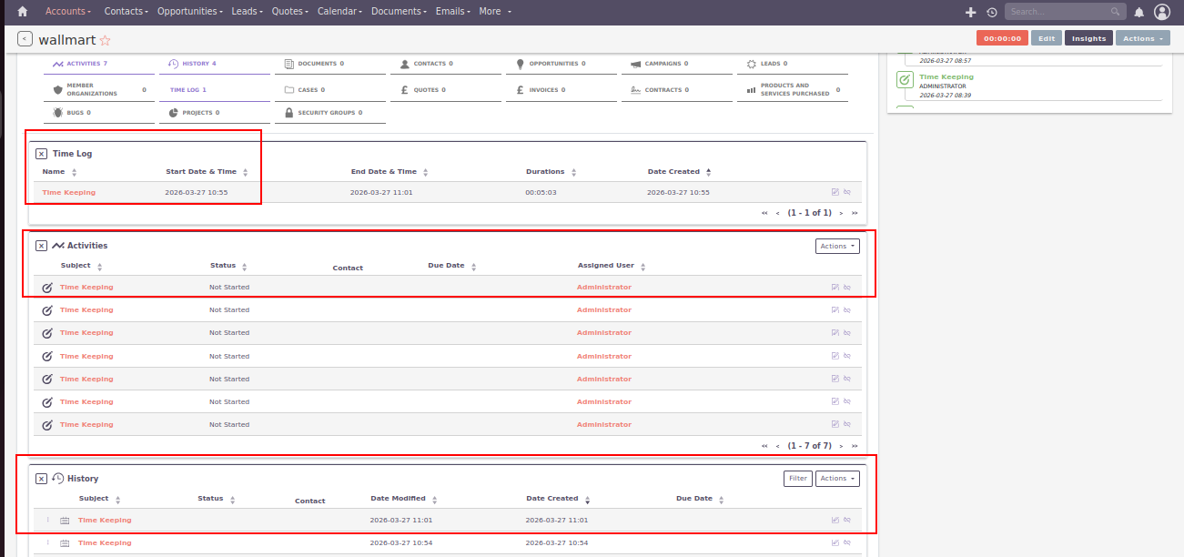Viewport: 1184px width, 557px height.
Task: Click the back arrow beside wallmart
Action: pyautogui.click(x=25, y=39)
